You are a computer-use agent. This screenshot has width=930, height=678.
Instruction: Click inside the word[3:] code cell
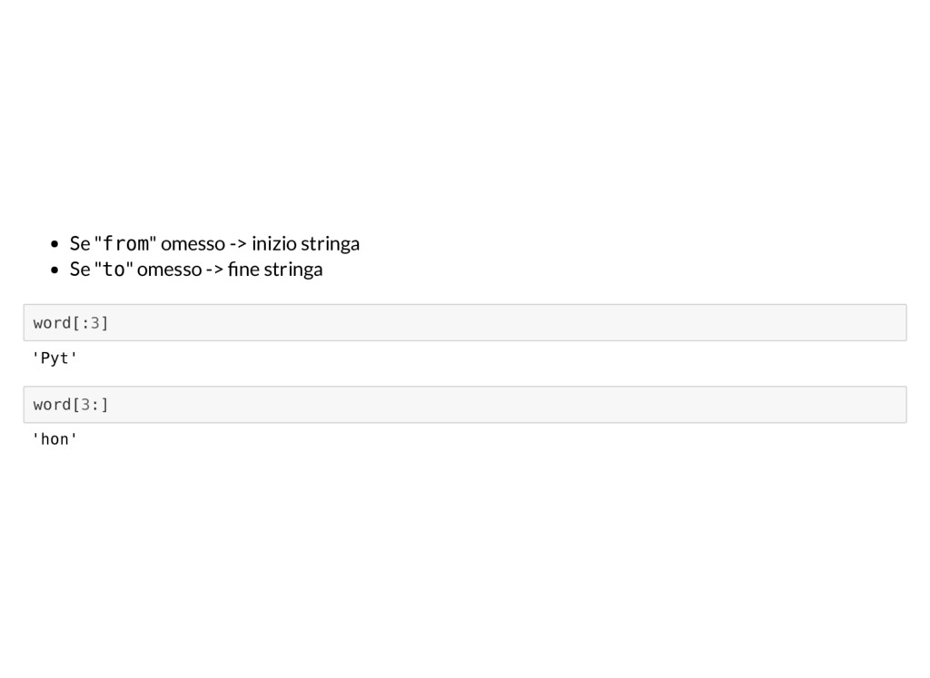[465, 405]
